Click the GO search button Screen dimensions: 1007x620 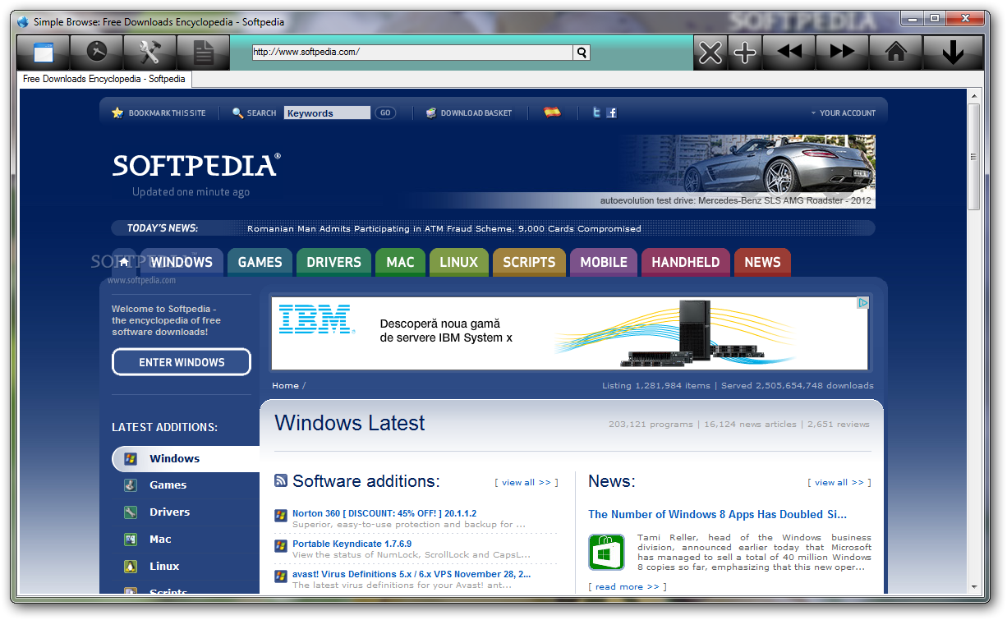click(385, 113)
